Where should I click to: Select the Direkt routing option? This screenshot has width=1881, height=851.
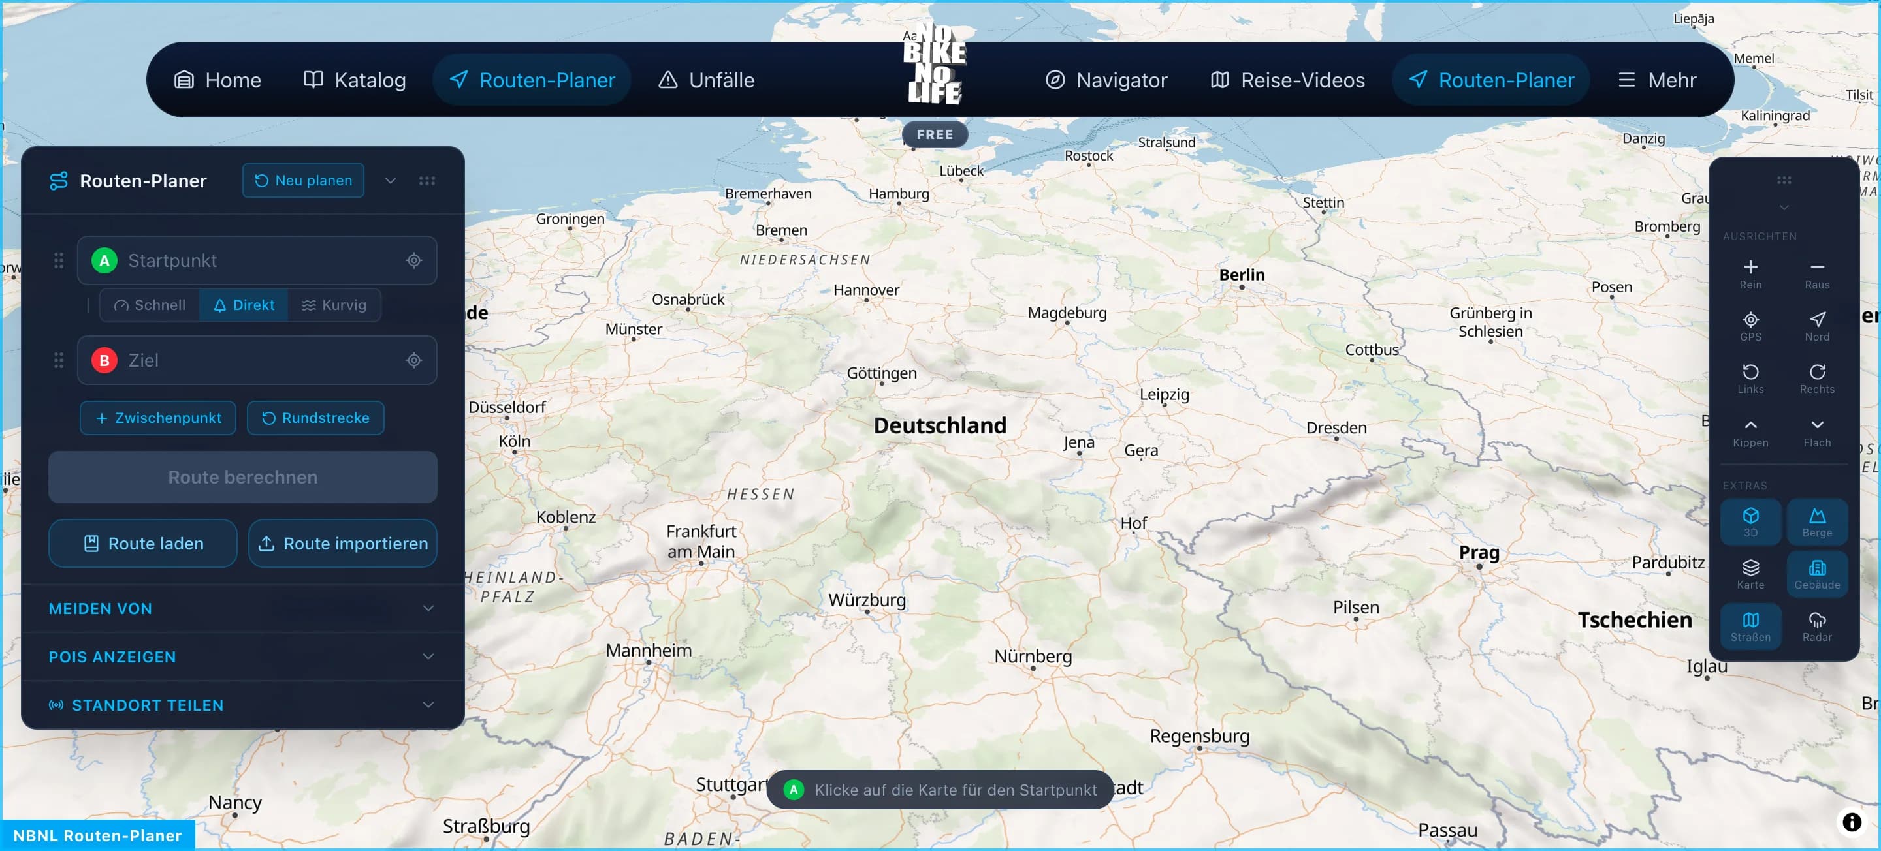[x=243, y=304]
